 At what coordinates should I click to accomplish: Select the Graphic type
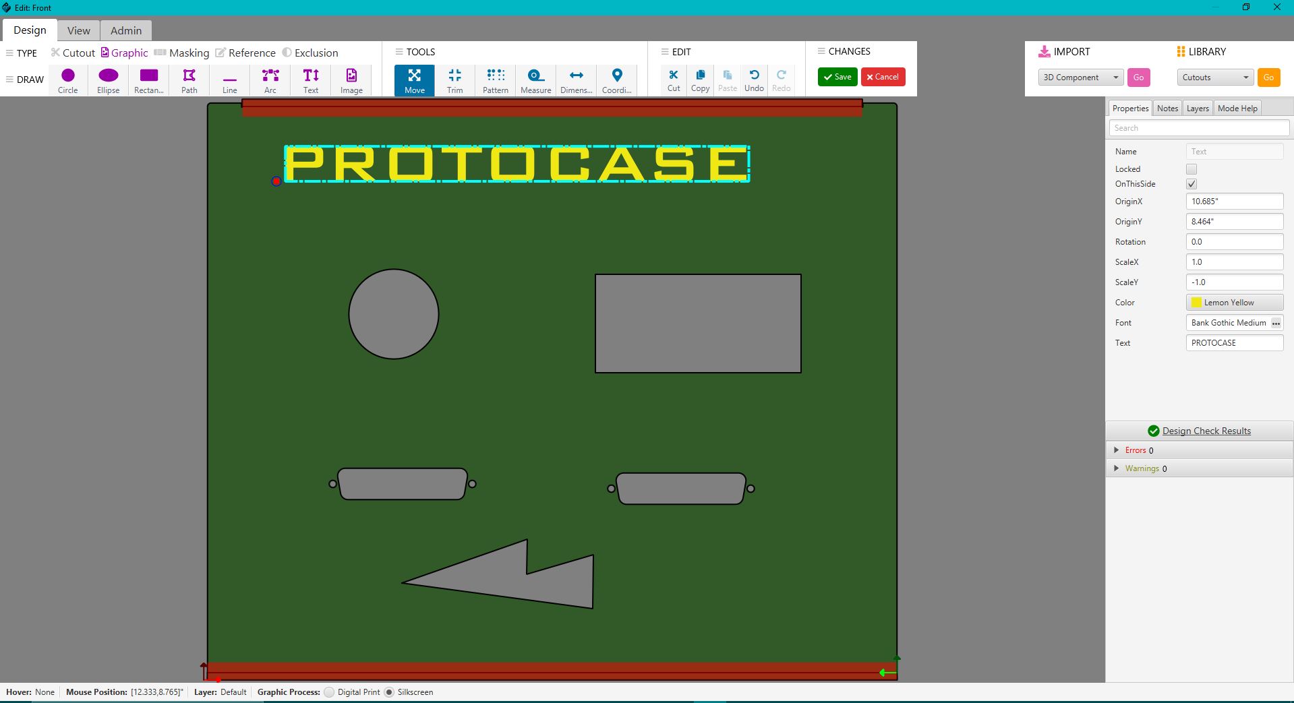(x=125, y=53)
